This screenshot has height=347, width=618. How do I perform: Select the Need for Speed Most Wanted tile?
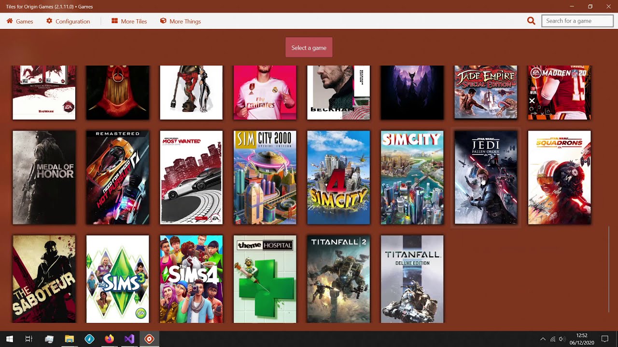[191, 177]
